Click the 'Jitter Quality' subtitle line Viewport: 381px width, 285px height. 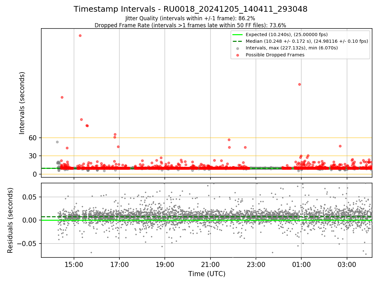(190, 18)
